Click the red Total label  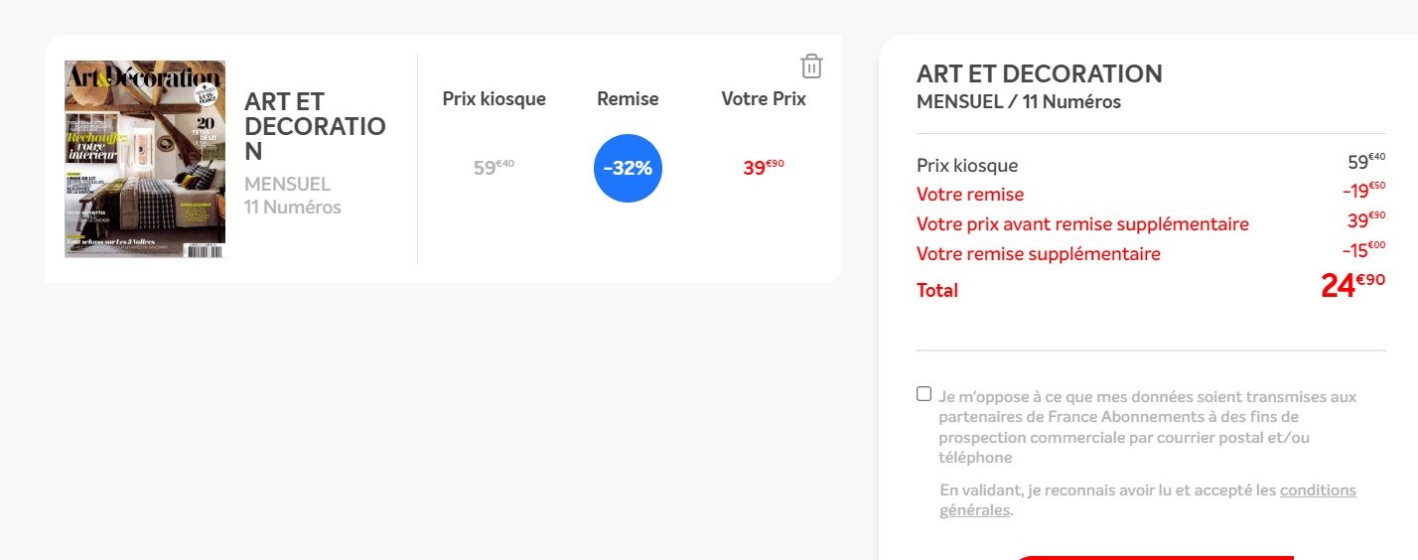(937, 291)
